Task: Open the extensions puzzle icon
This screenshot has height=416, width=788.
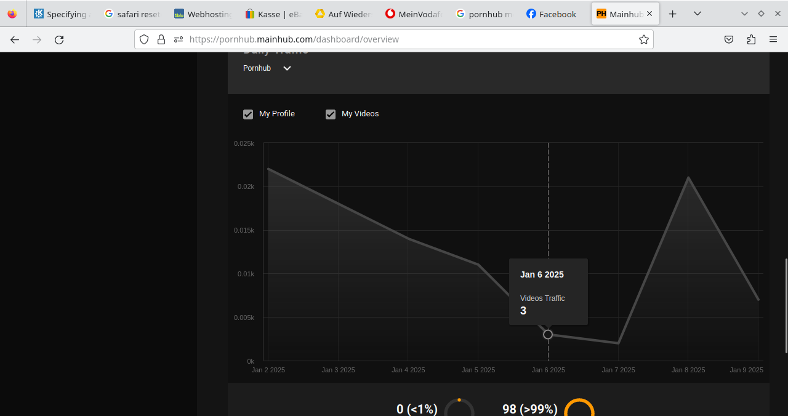Action: (751, 39)
